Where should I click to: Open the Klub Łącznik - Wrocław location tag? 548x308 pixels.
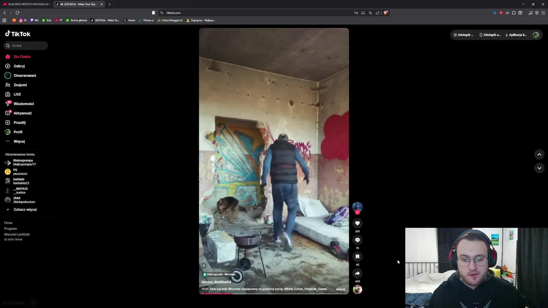219,274
